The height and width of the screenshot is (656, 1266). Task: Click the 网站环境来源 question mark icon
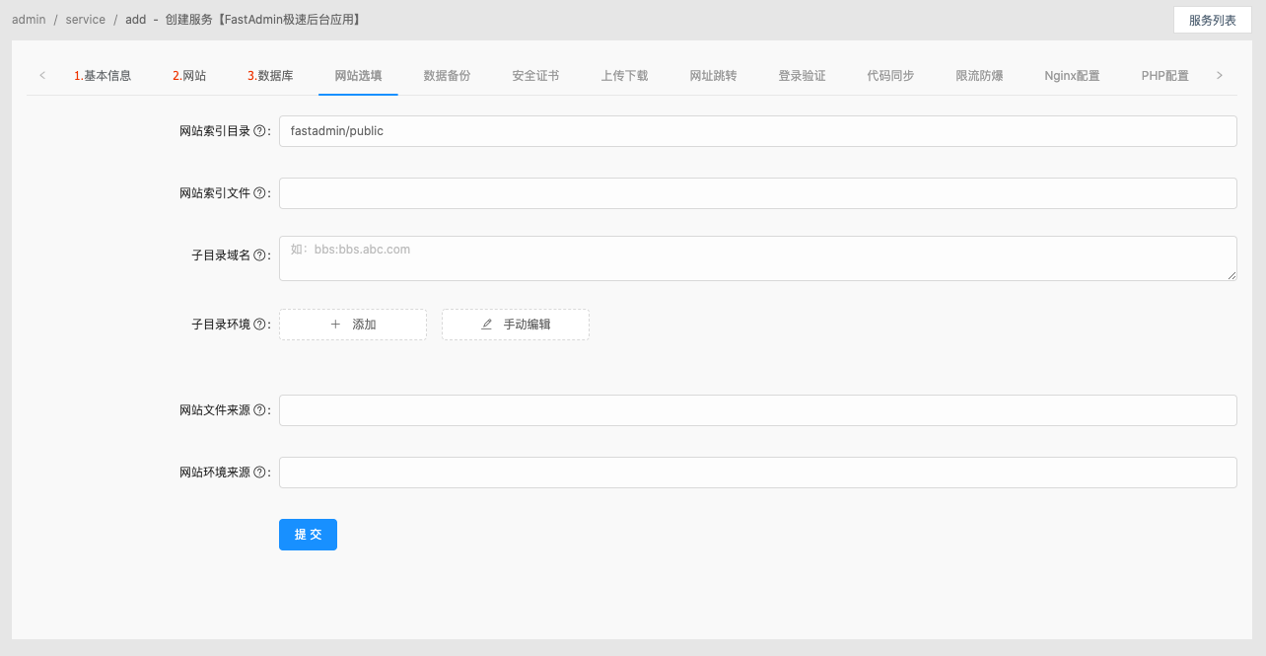click(262, 472)
